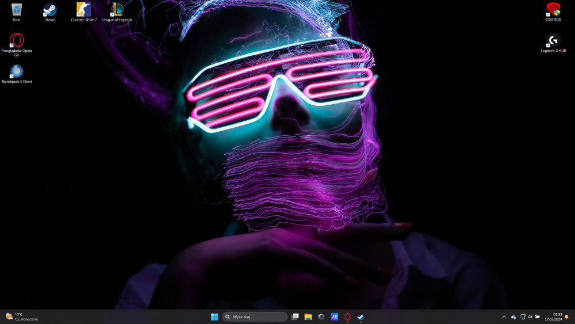Viewport: 575px width, 324px height.
Task: Click the battery tray icon
Action: click(538, 317)
